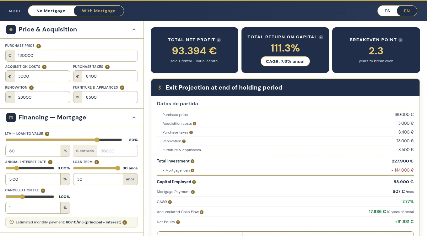Select the With Mortgage mode
The height and width of the screenshot is (236, 428).
click(x=99, y=11)
